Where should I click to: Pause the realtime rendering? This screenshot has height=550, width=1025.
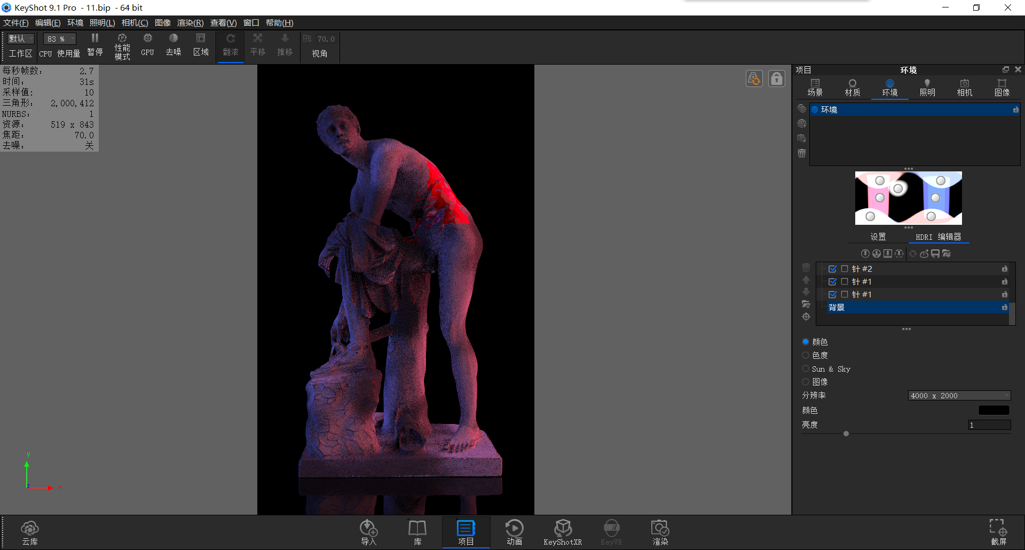click(x=94, y=45)
